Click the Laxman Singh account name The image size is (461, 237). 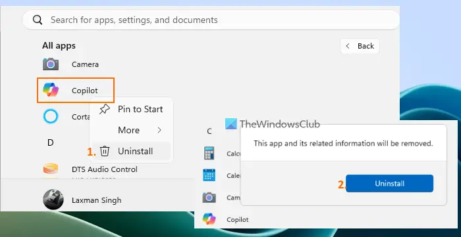pyautogui.click(x=96, y=200)
